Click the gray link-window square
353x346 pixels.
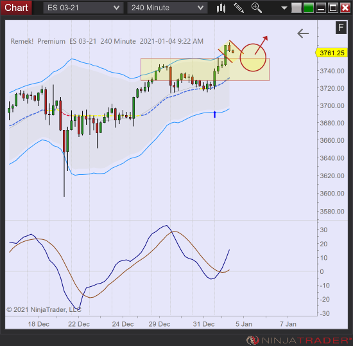click(297, 8)
